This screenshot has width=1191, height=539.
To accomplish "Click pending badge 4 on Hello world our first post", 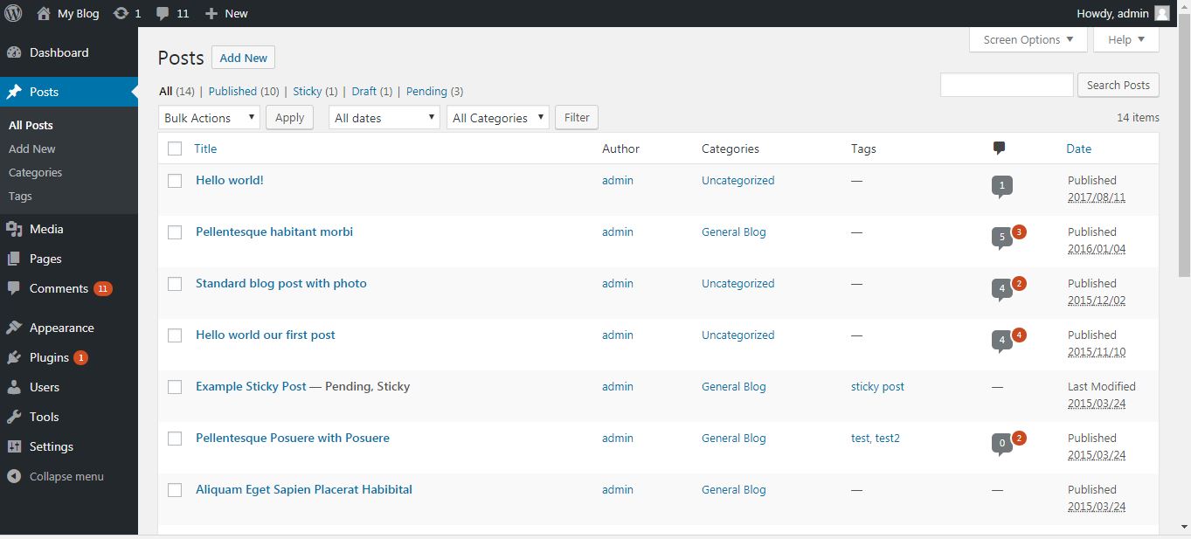I will [x=1019, y=335].
